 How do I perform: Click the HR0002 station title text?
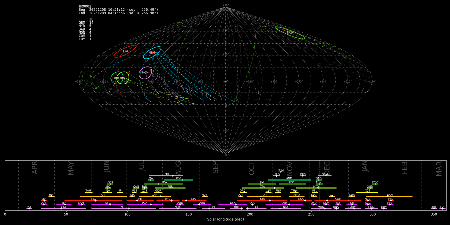coord(85,6)
